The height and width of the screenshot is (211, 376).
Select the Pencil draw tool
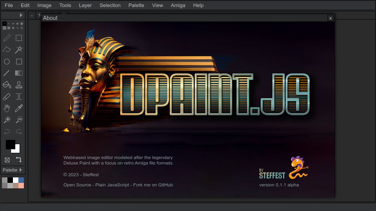point(7,38)
